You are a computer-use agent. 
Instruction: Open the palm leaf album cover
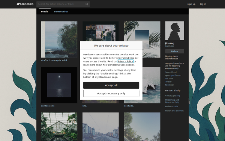[151, 39]
